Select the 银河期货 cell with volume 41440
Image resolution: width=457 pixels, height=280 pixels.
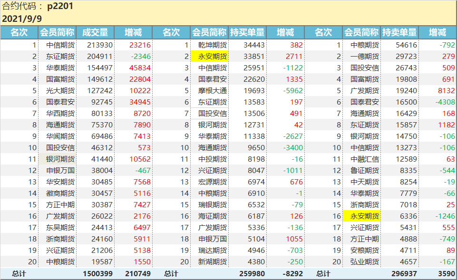[60, 159]
